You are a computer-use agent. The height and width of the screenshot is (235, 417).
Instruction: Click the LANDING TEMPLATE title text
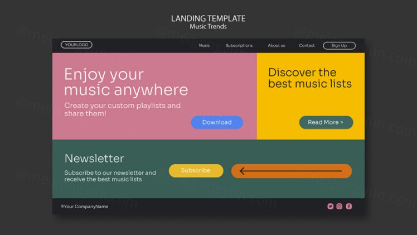tap(208, 19)
